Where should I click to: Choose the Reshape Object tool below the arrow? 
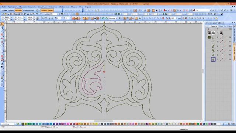click(x=2, y=28)
